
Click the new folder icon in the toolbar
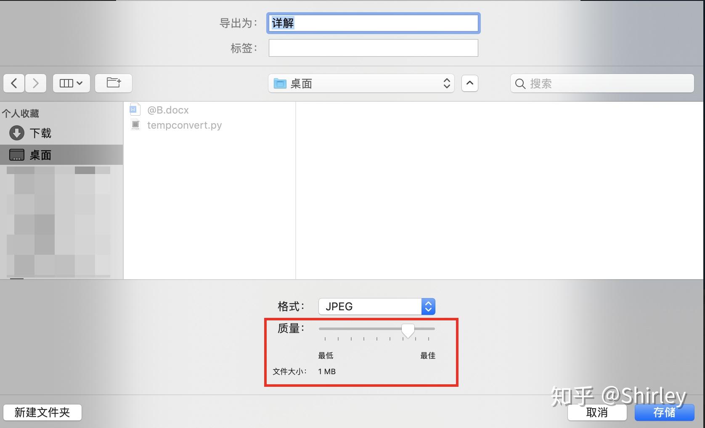[113, 83]
